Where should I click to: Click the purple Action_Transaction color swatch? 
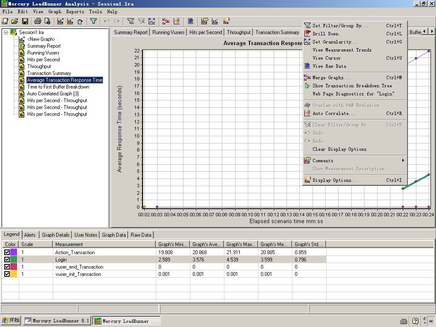click(x=14, y=252)
